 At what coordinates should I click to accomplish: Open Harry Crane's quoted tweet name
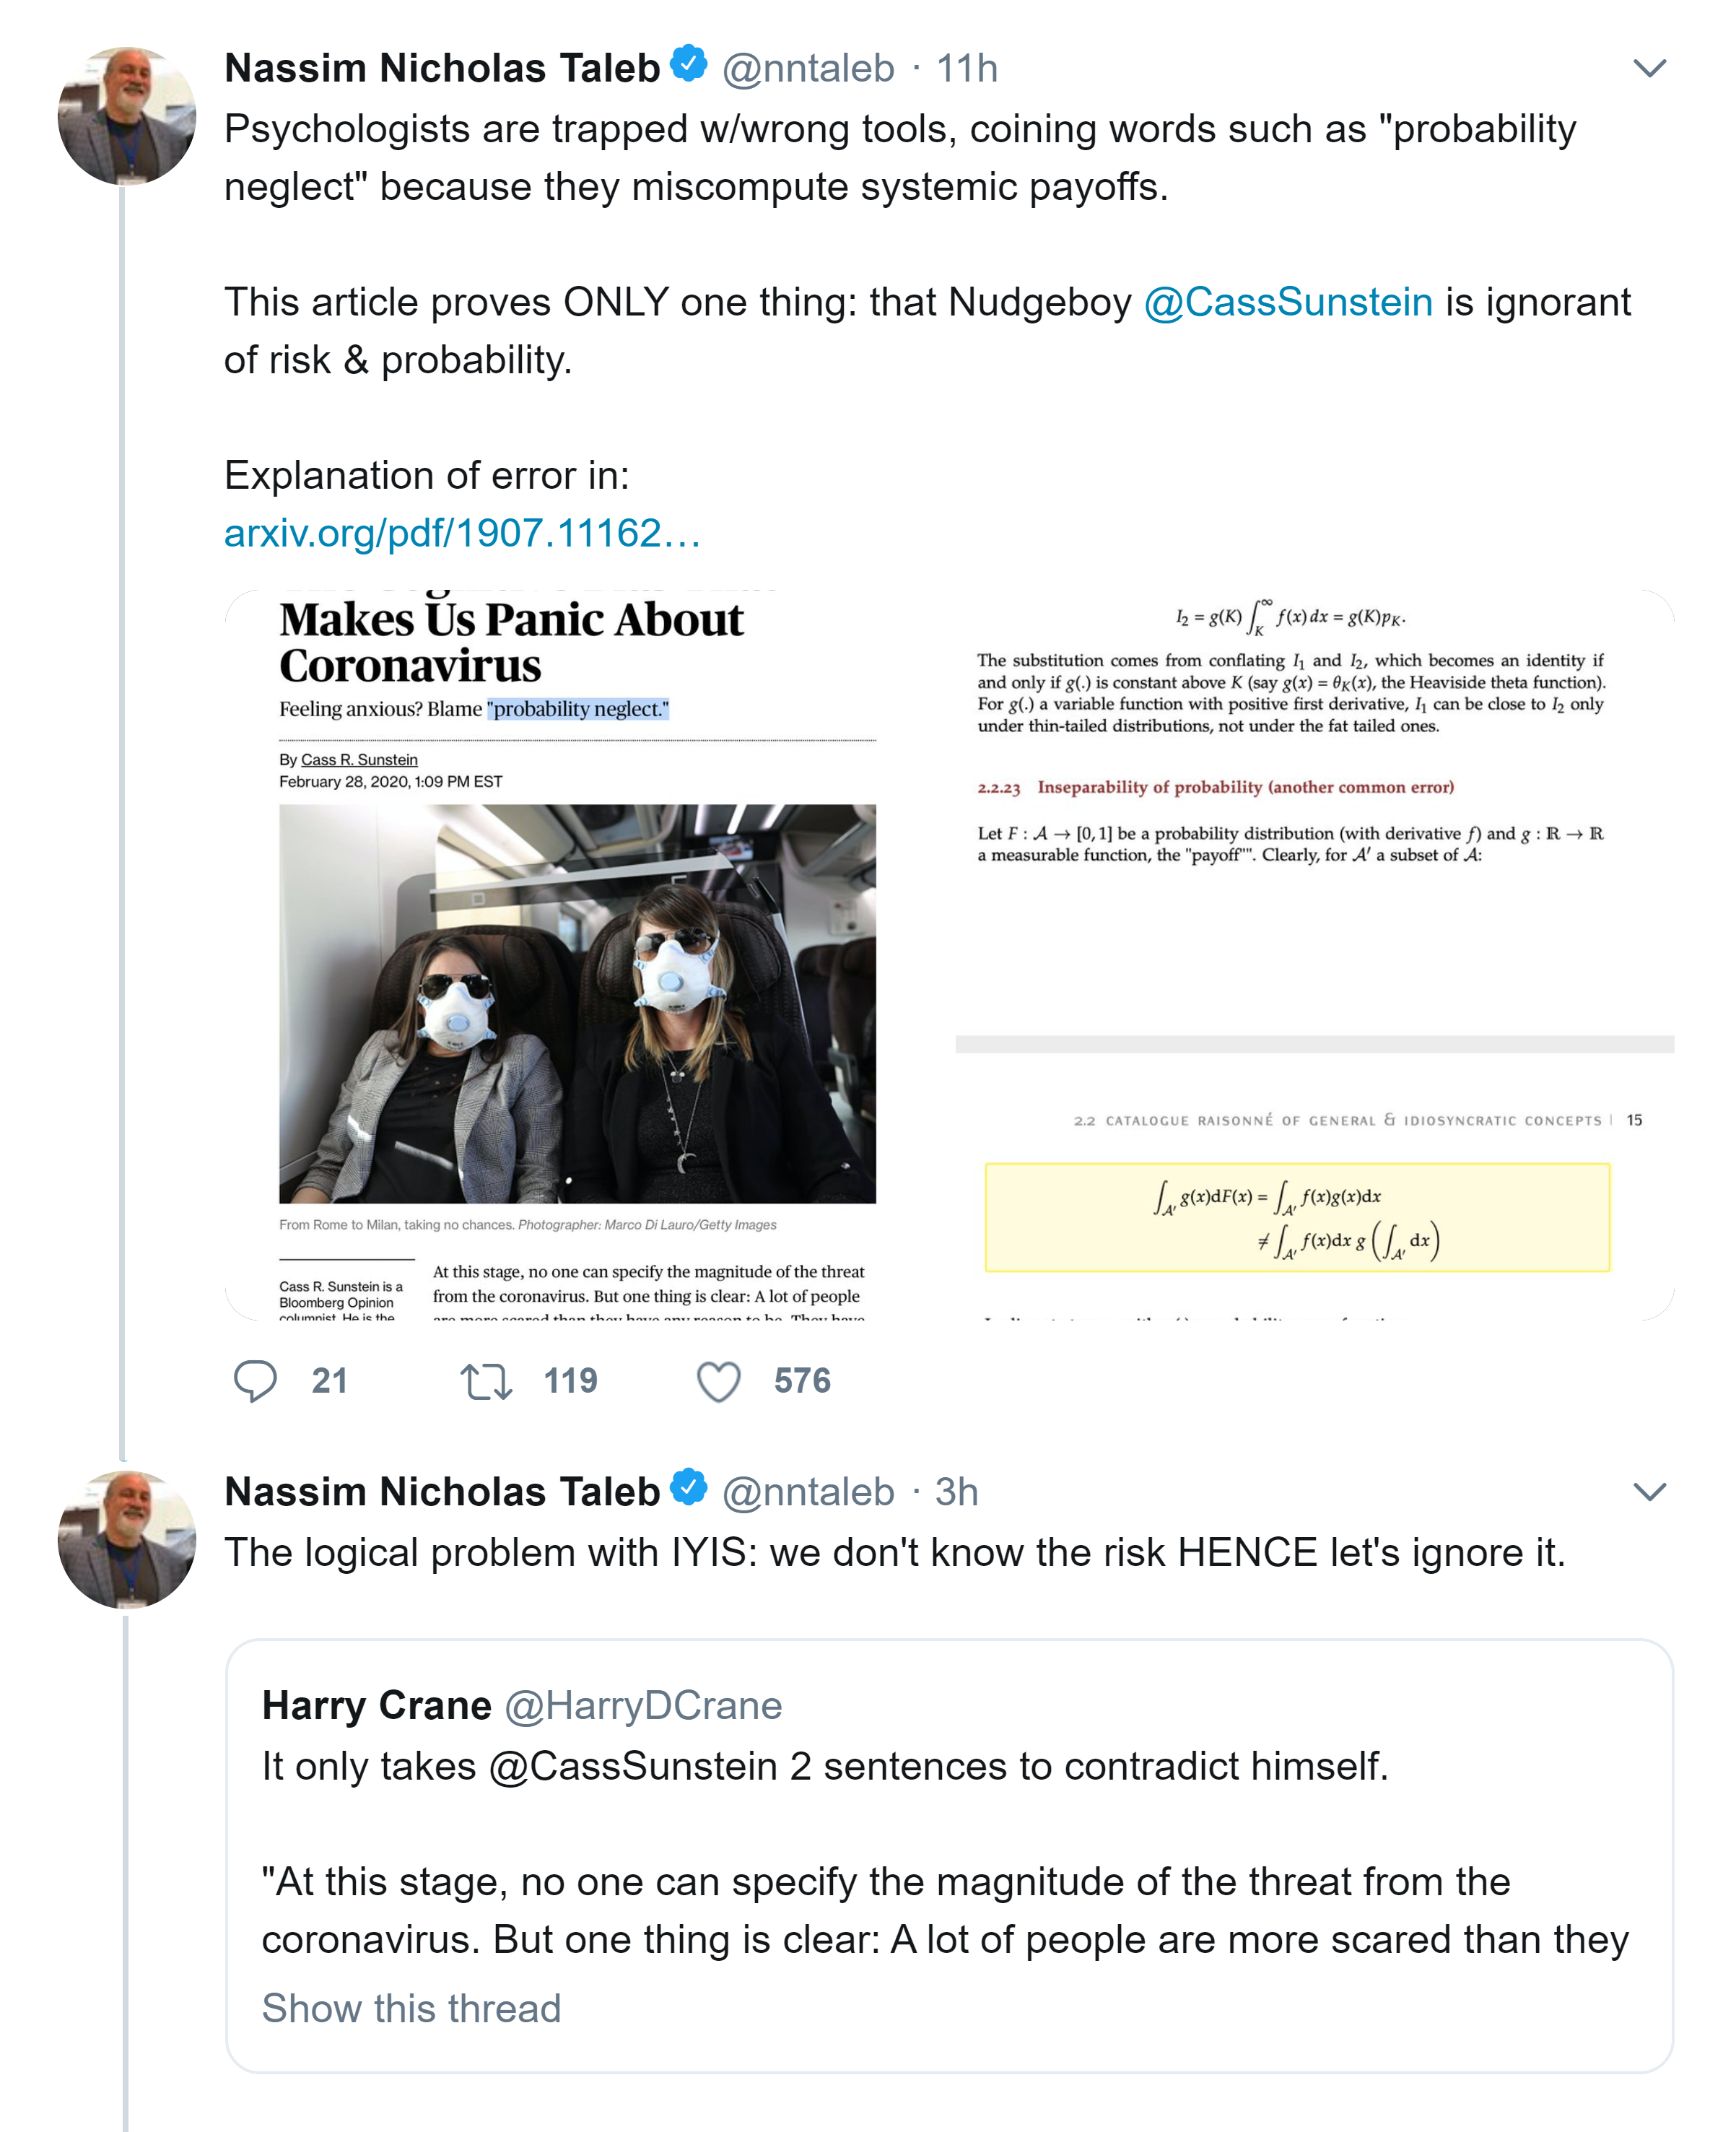(x=376, y=1705)
